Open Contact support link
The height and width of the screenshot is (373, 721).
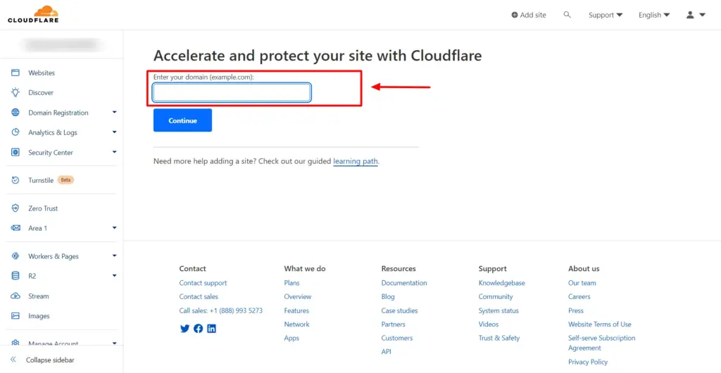tap(203, 283)
